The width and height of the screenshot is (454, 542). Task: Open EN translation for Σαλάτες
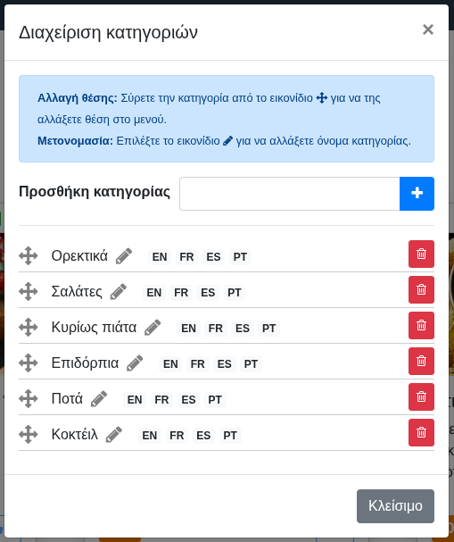[x=154, y=293]
